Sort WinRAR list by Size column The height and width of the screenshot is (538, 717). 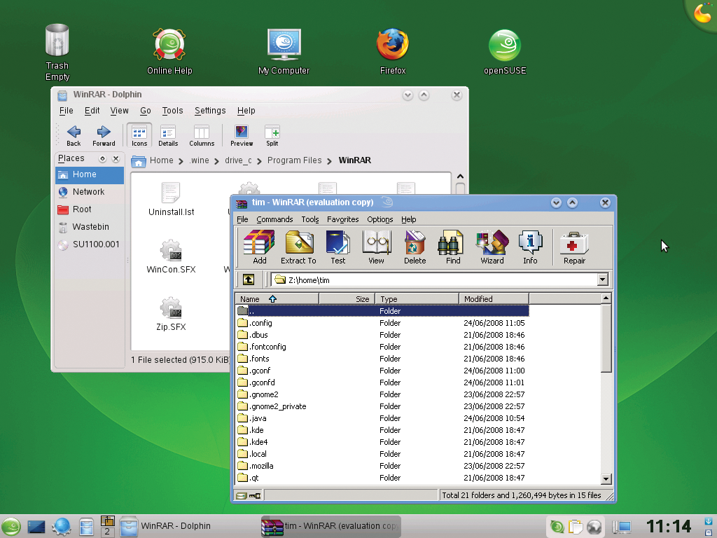tap(347, 299)
